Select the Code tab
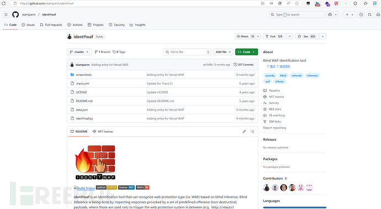This screenshot has width=381, height=209. (10, 25)
